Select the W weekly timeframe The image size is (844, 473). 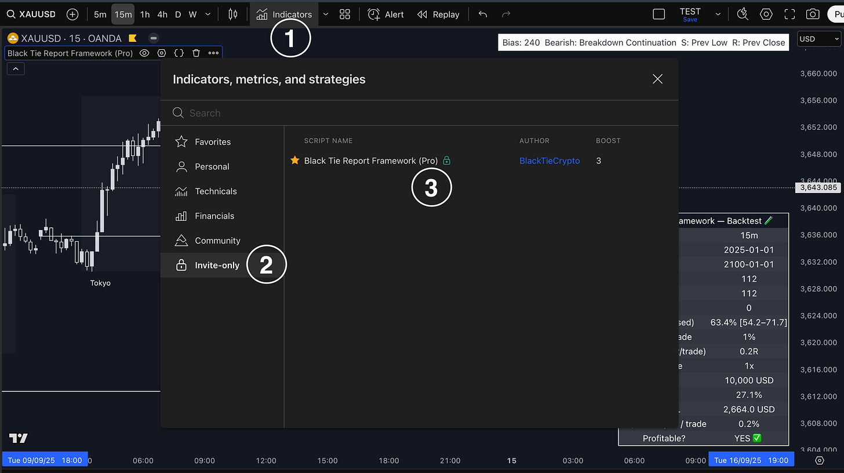(192, 14)
